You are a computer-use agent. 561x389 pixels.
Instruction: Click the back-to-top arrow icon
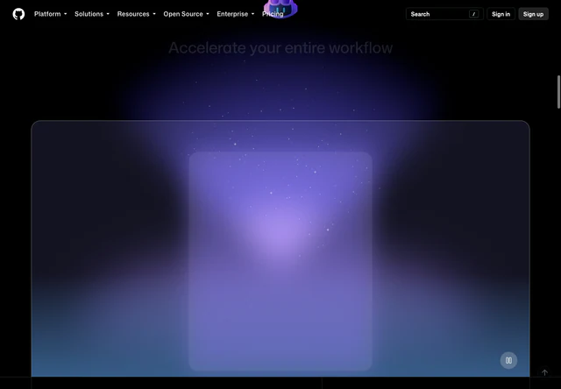click(544, 372)
